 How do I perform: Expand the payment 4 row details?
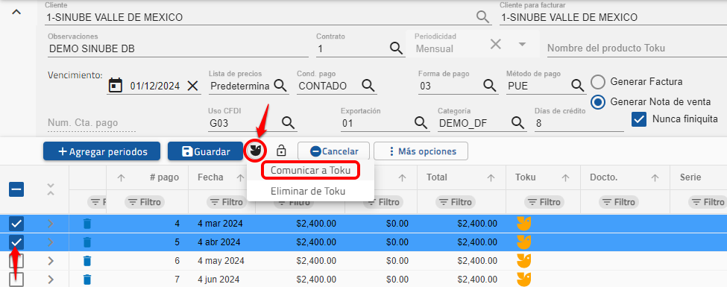point(51,224)
